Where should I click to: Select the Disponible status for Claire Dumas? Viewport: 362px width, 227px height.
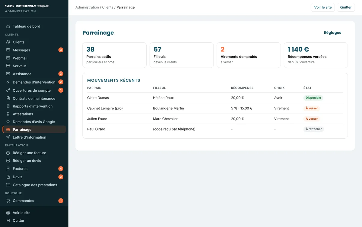pos(313,98)
